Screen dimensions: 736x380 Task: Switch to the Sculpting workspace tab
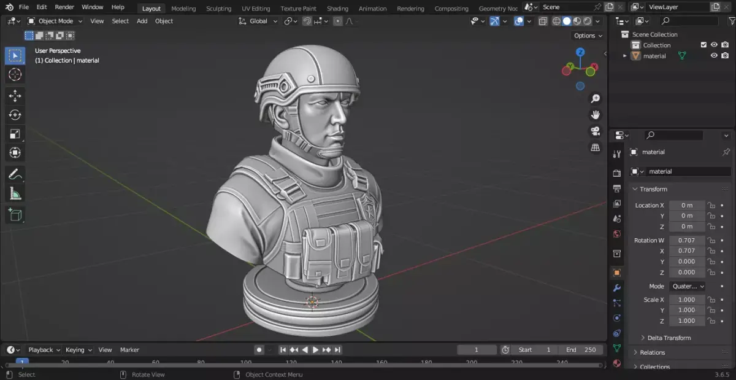point(219,9)
